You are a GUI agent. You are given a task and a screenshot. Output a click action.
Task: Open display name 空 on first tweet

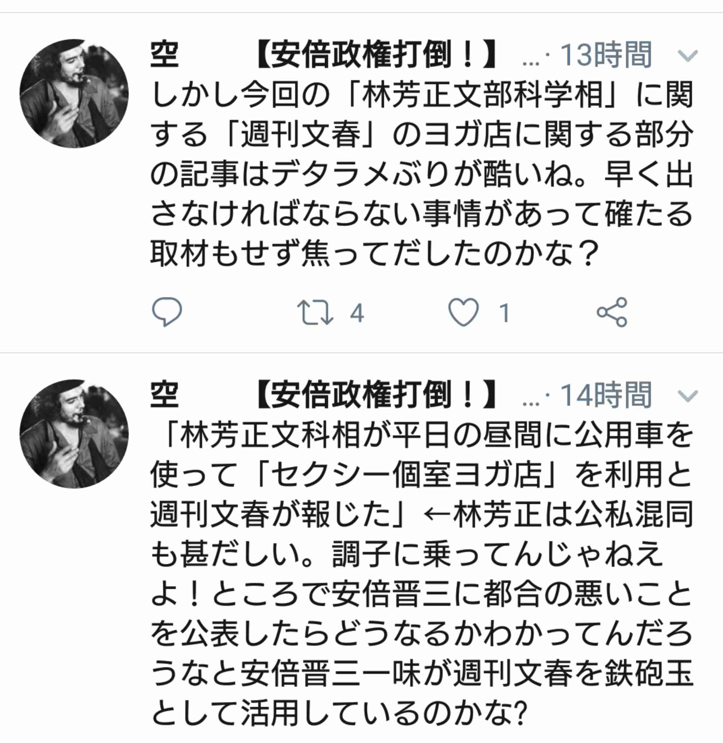tap(164, 55)
